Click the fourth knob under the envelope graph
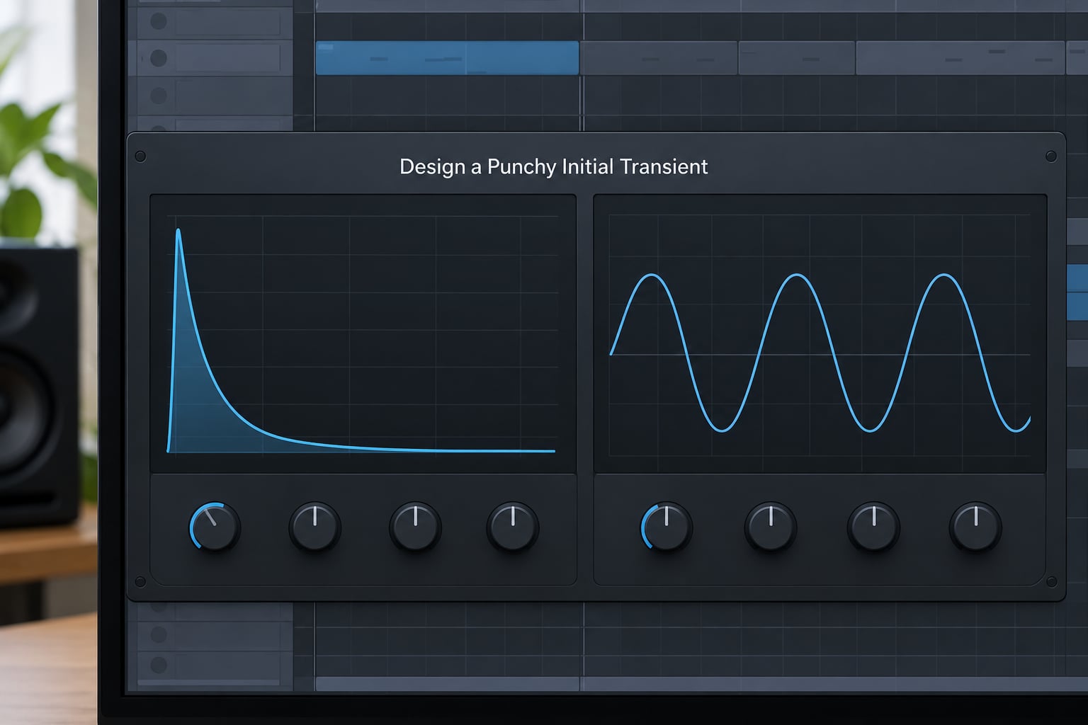The image size is (1088, 725). pyautogui.click(x=514, y=527)
